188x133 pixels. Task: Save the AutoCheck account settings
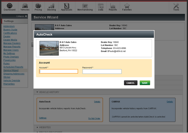point(145,83)
